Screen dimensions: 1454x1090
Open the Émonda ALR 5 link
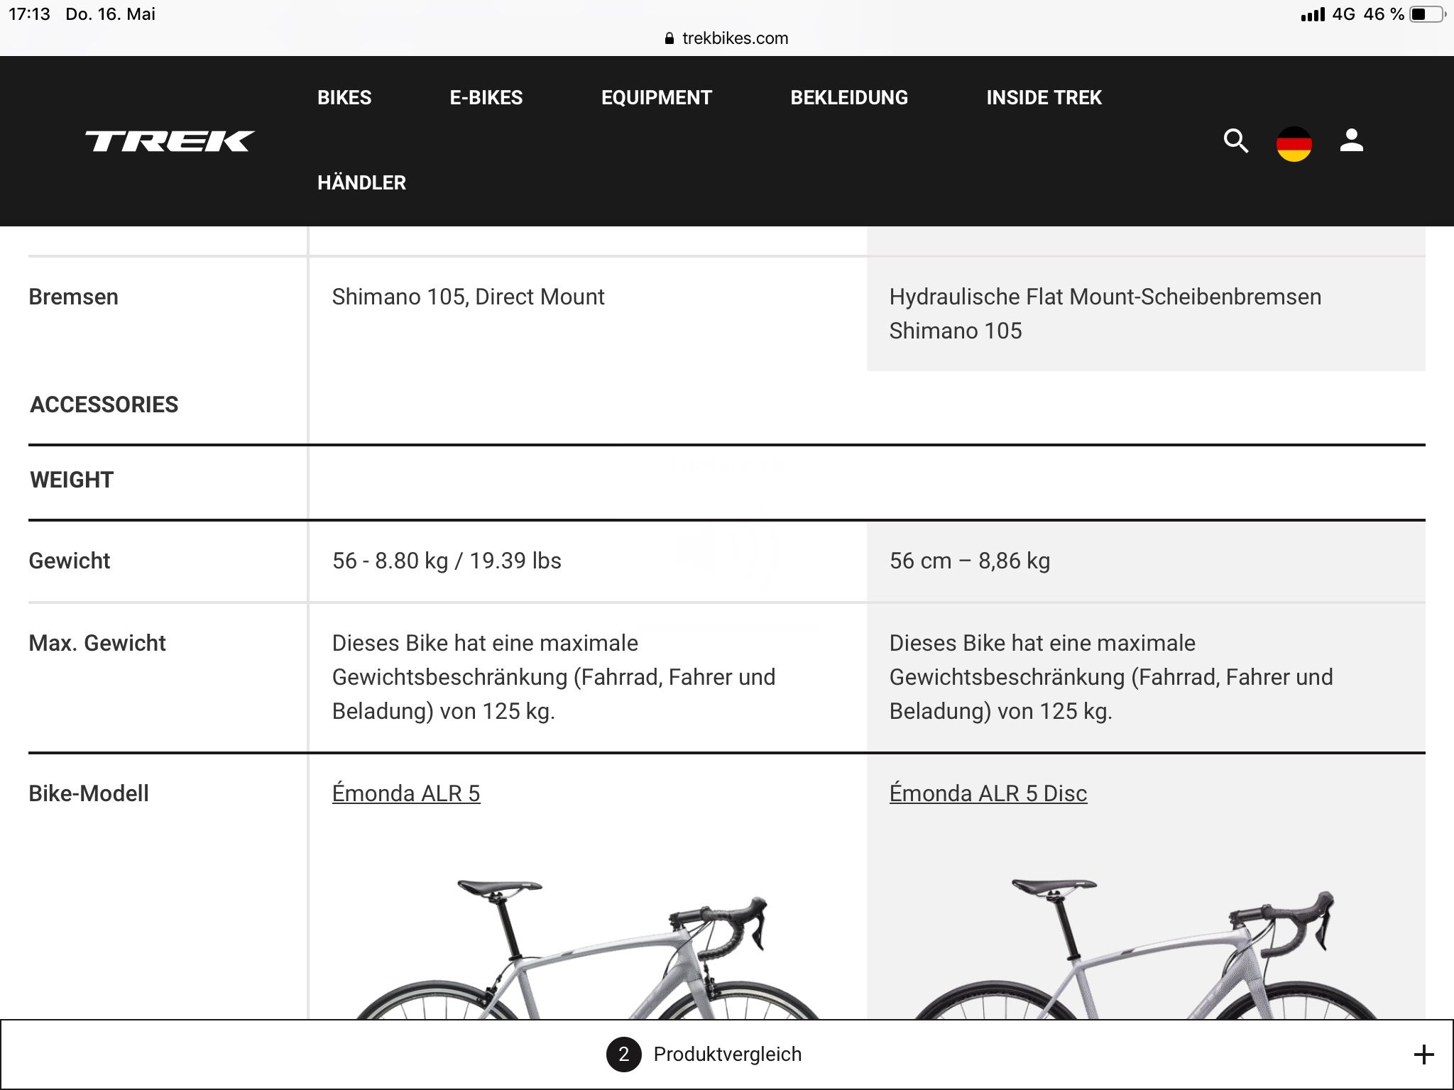[406, 793]
